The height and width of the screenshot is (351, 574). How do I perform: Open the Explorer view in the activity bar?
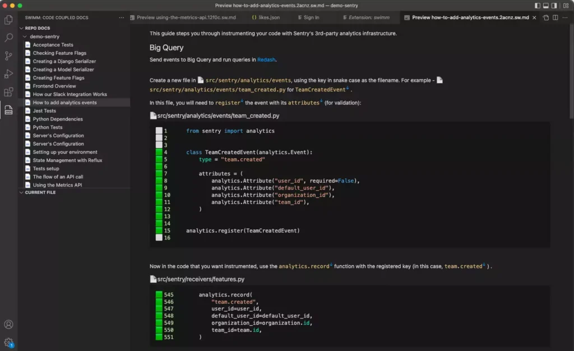point(8,20)
